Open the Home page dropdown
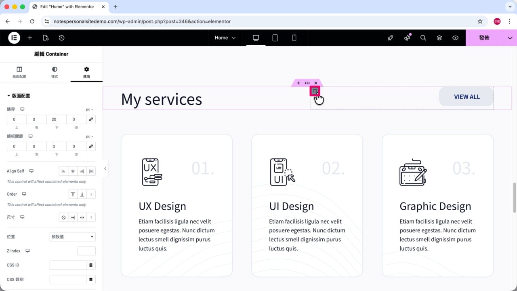The width and height of the screenshot is (517, 291). pyautogui.click(x=225, y=38)
